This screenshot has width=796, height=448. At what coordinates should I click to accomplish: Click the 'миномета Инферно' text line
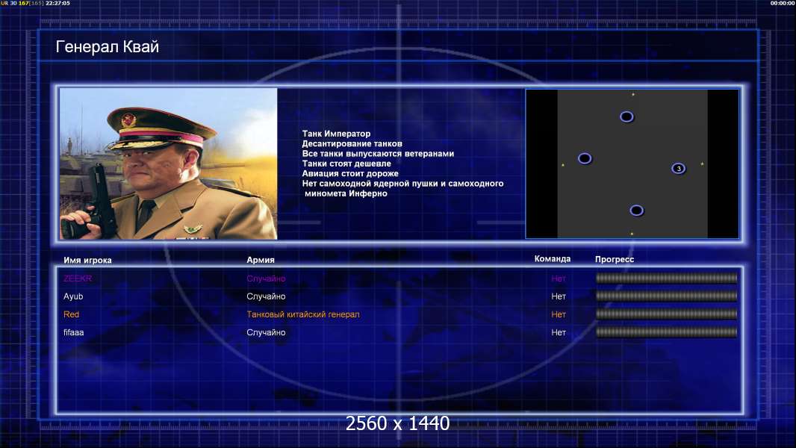pos(346,193)
